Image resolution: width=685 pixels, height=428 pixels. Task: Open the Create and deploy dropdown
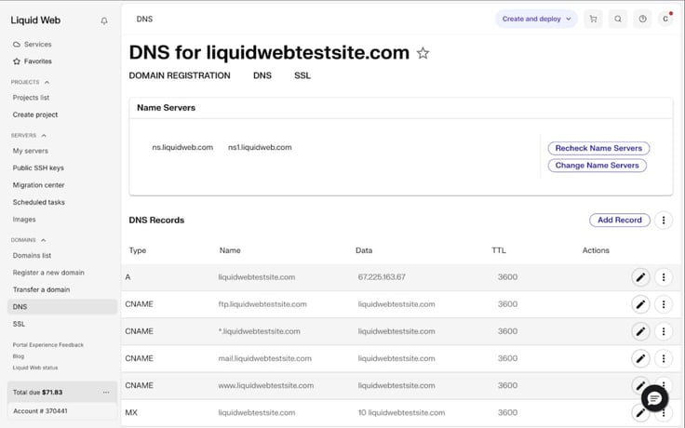536,19
